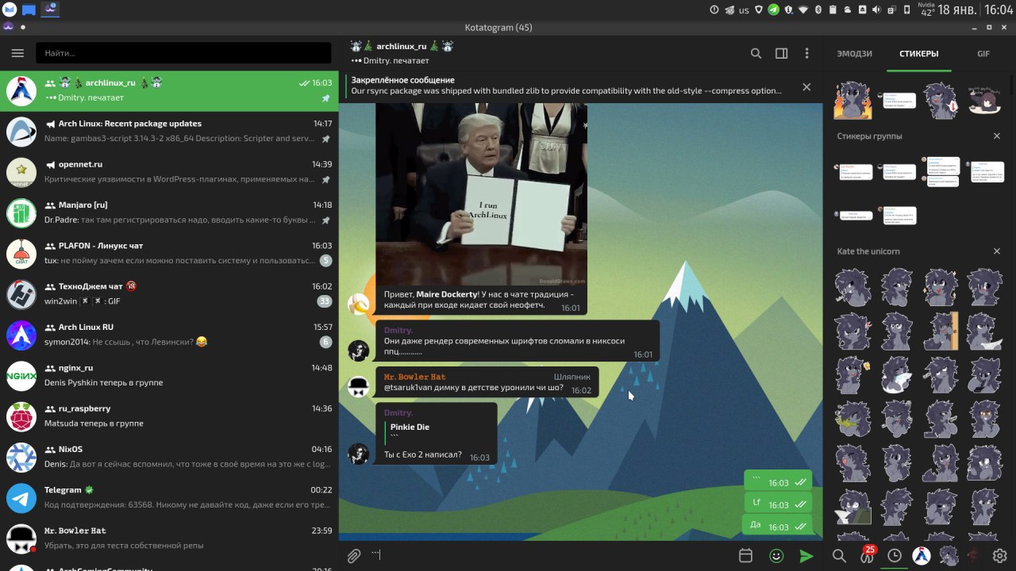The width and height of the screenshot is (1016, 571).
Task: Send the message with the arrow
Action: [x=806, y=556]
